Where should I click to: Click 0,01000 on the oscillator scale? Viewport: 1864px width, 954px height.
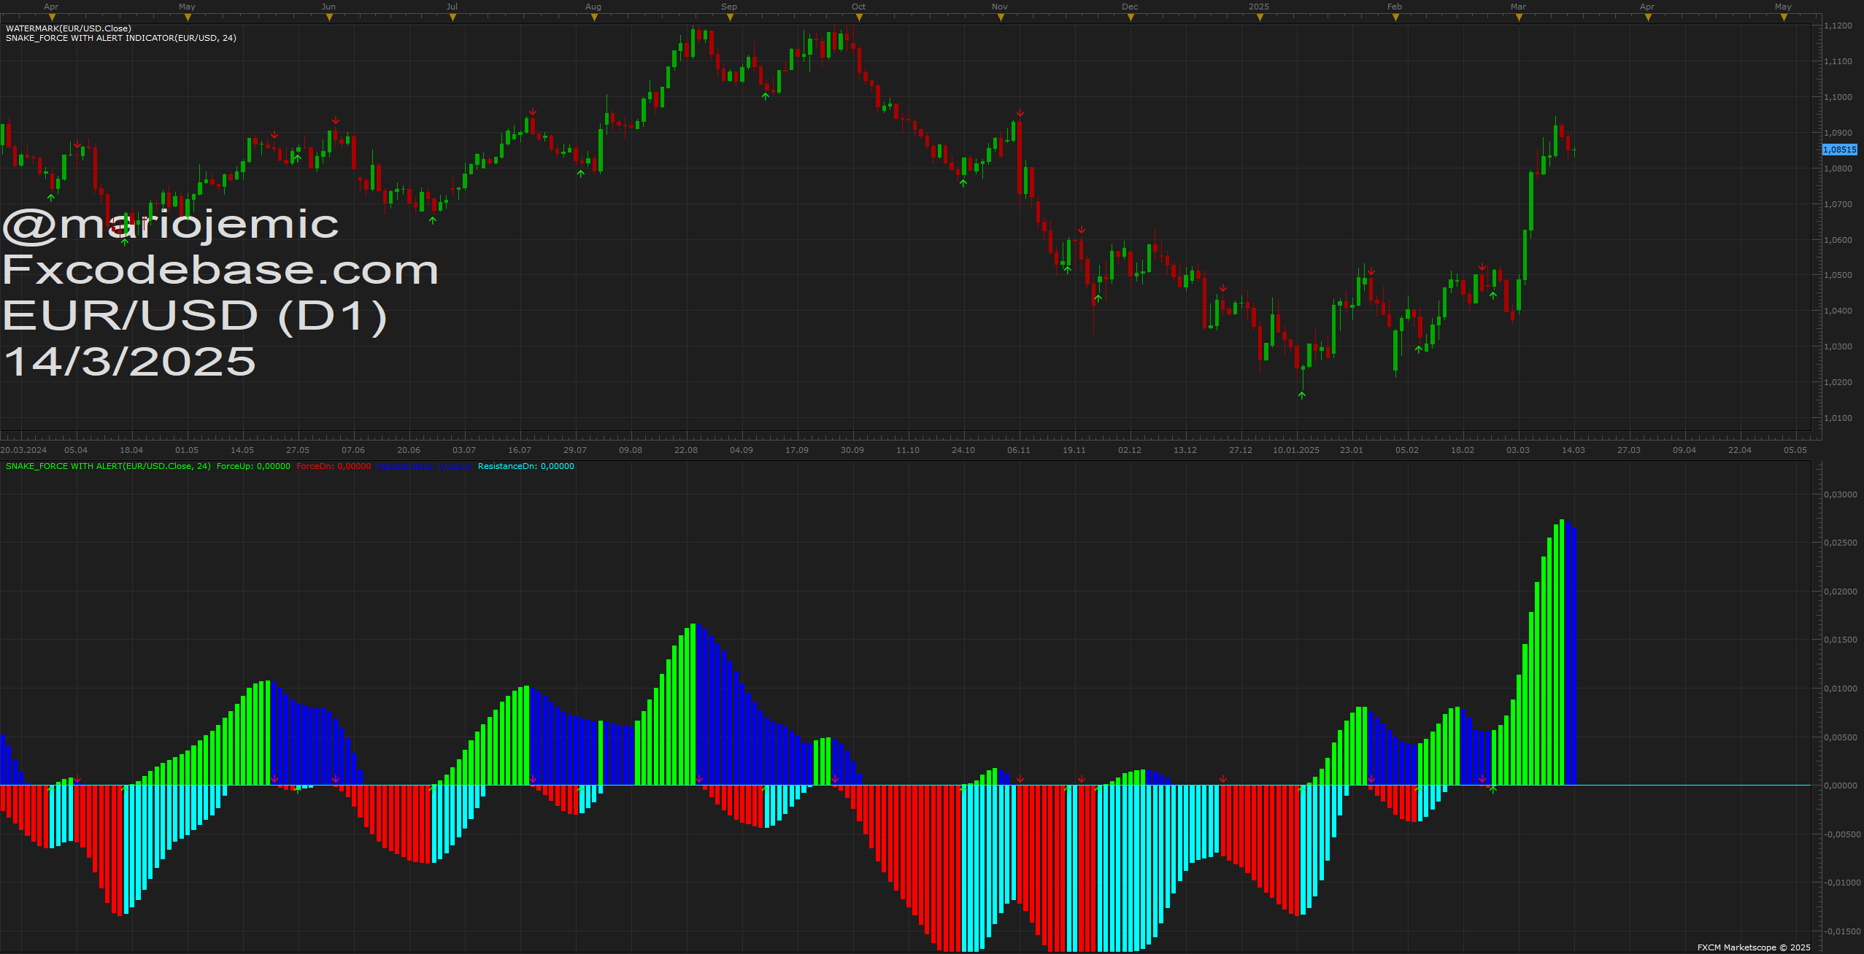click(x=1841, y=689)
